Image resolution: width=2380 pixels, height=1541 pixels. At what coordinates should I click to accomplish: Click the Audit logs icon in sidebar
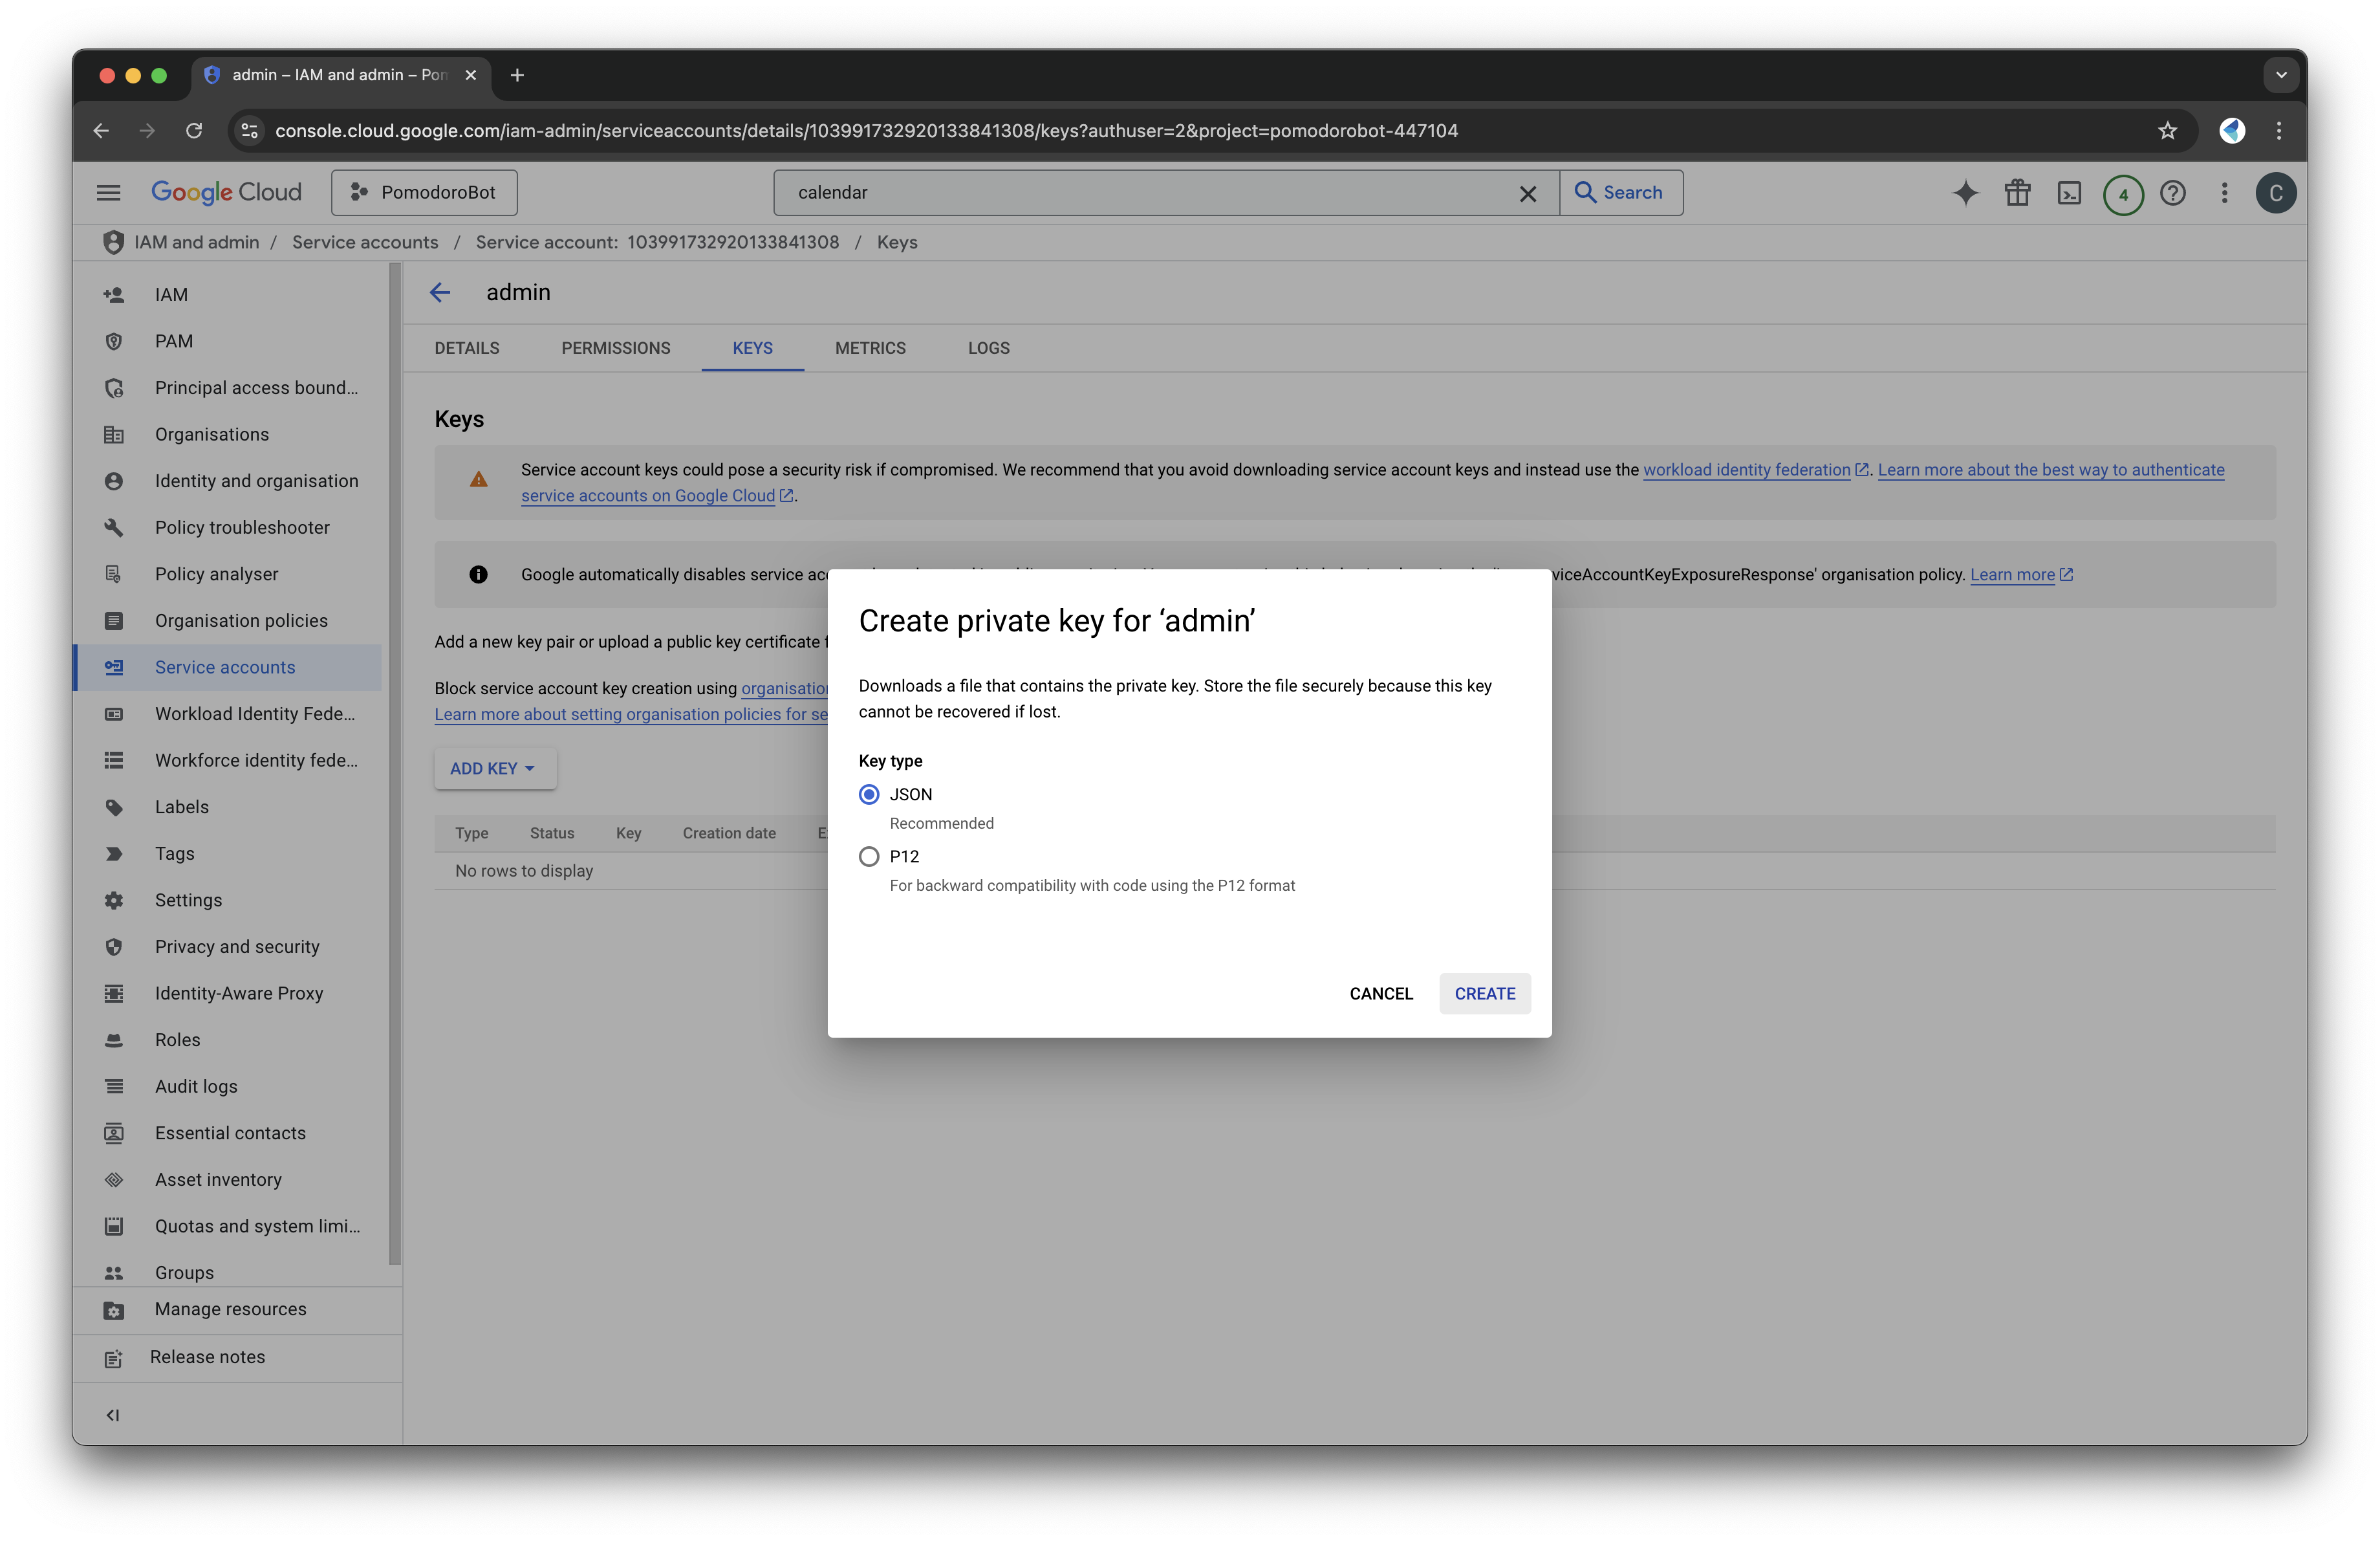[113, 1086]
